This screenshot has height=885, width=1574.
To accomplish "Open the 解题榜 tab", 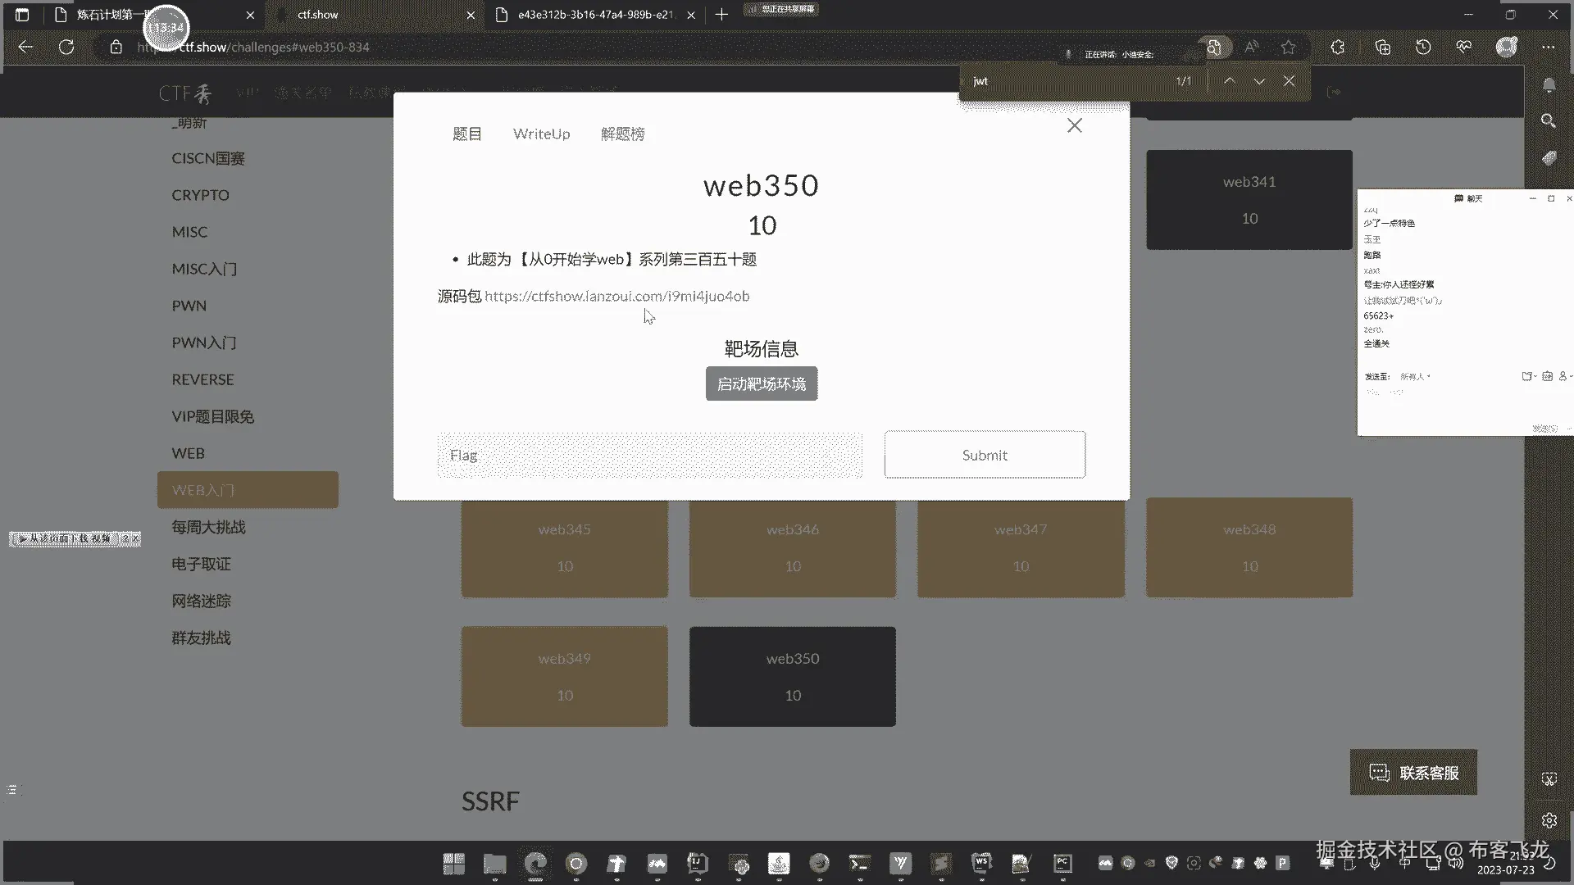I will (x=622, y=134).
